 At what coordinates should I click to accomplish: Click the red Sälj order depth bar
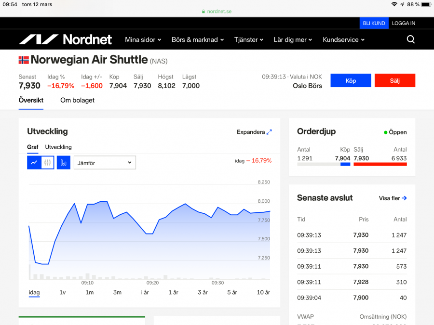coord(380,164)
